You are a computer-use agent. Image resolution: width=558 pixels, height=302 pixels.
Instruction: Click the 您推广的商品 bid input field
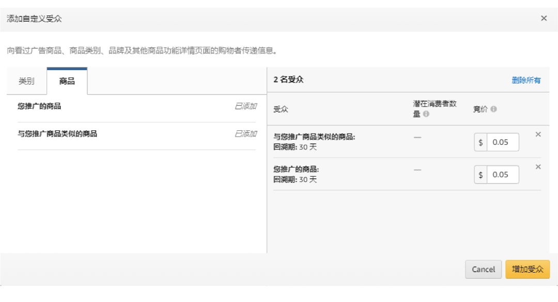point(504,174)
